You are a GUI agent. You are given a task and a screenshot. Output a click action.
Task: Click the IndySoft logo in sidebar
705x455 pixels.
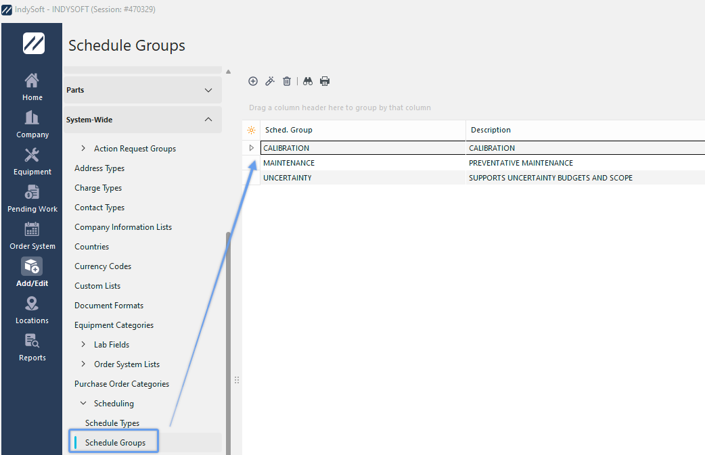34,43
